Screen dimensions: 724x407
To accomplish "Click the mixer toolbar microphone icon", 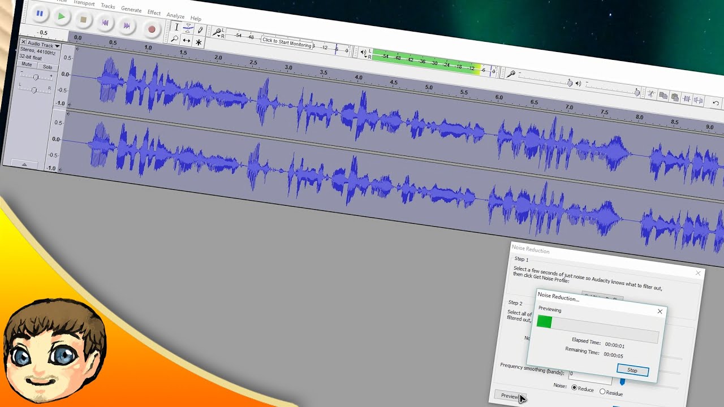I will 511,73.
